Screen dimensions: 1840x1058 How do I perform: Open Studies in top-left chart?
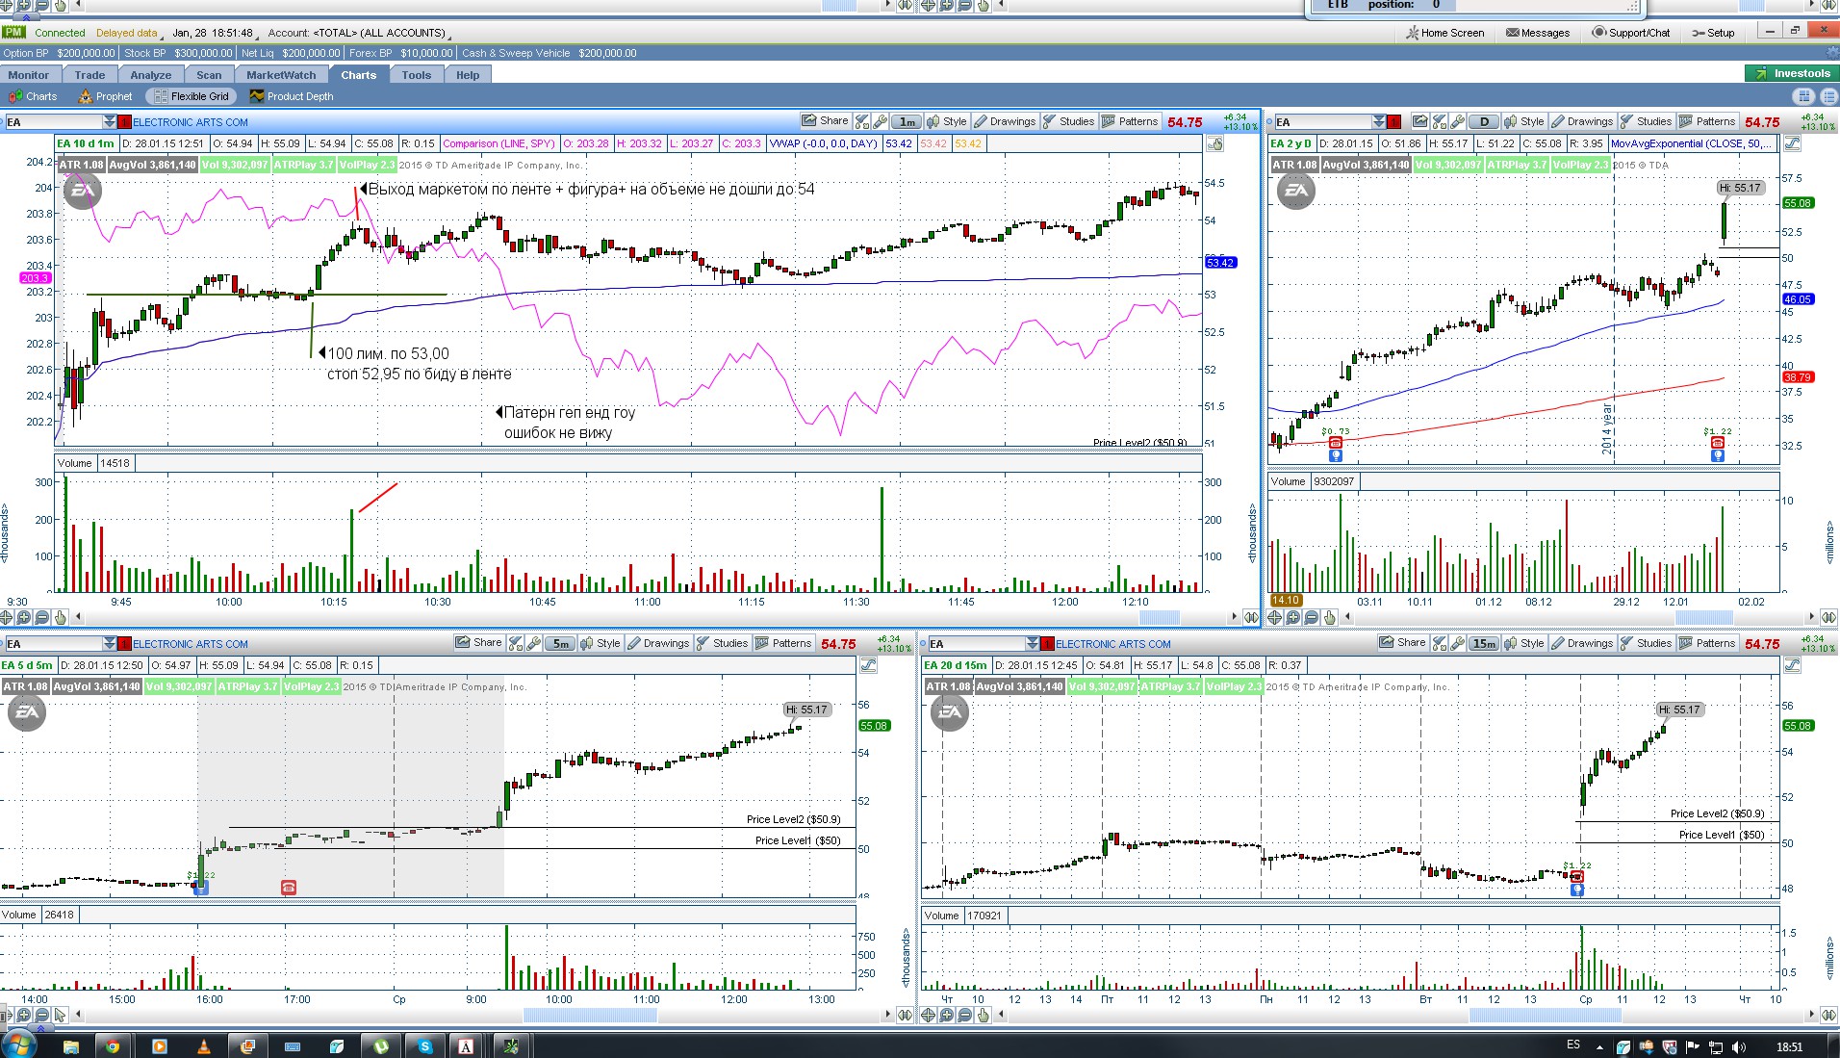click(x=1069, y=121)
